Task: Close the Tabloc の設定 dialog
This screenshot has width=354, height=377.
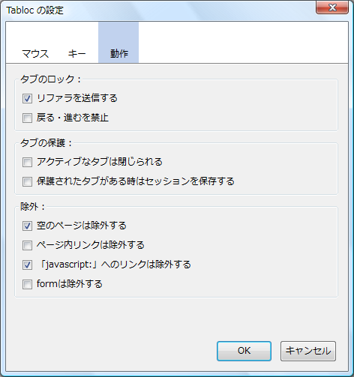Action: pos(332,7)
